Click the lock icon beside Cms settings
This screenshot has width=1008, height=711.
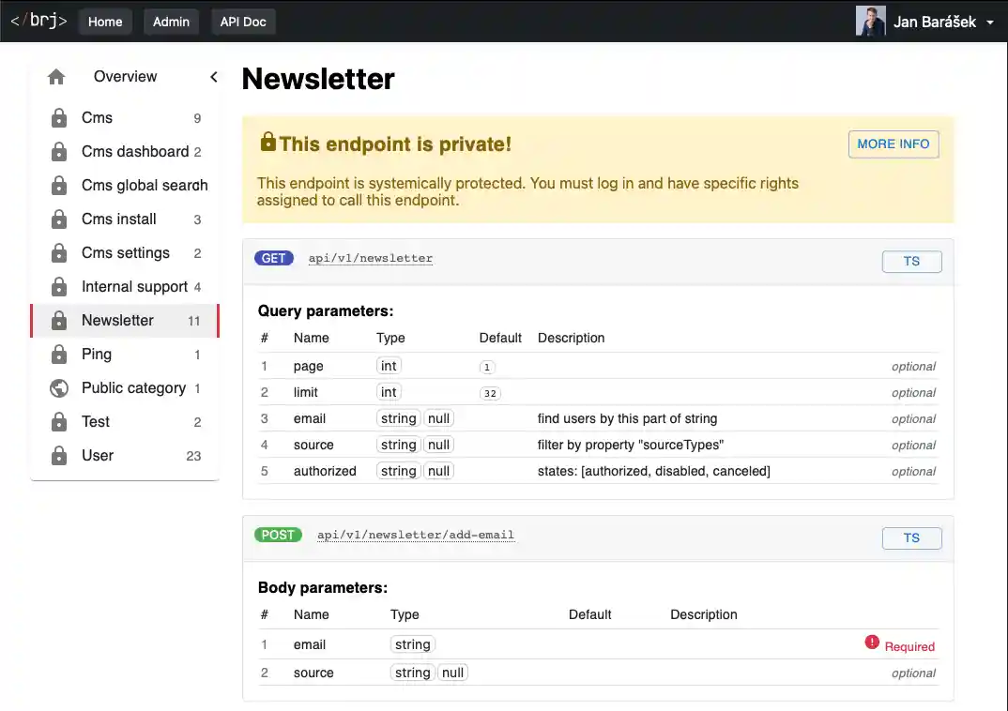[58, 252]
